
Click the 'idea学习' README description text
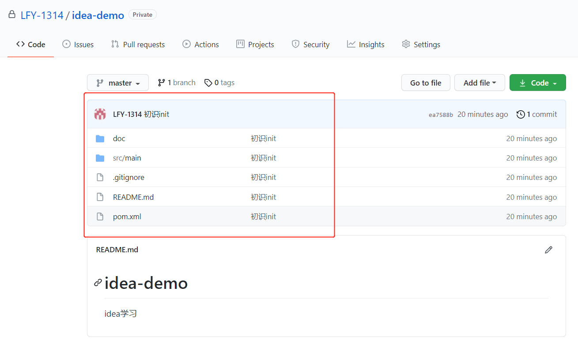[x=121, y=314]
